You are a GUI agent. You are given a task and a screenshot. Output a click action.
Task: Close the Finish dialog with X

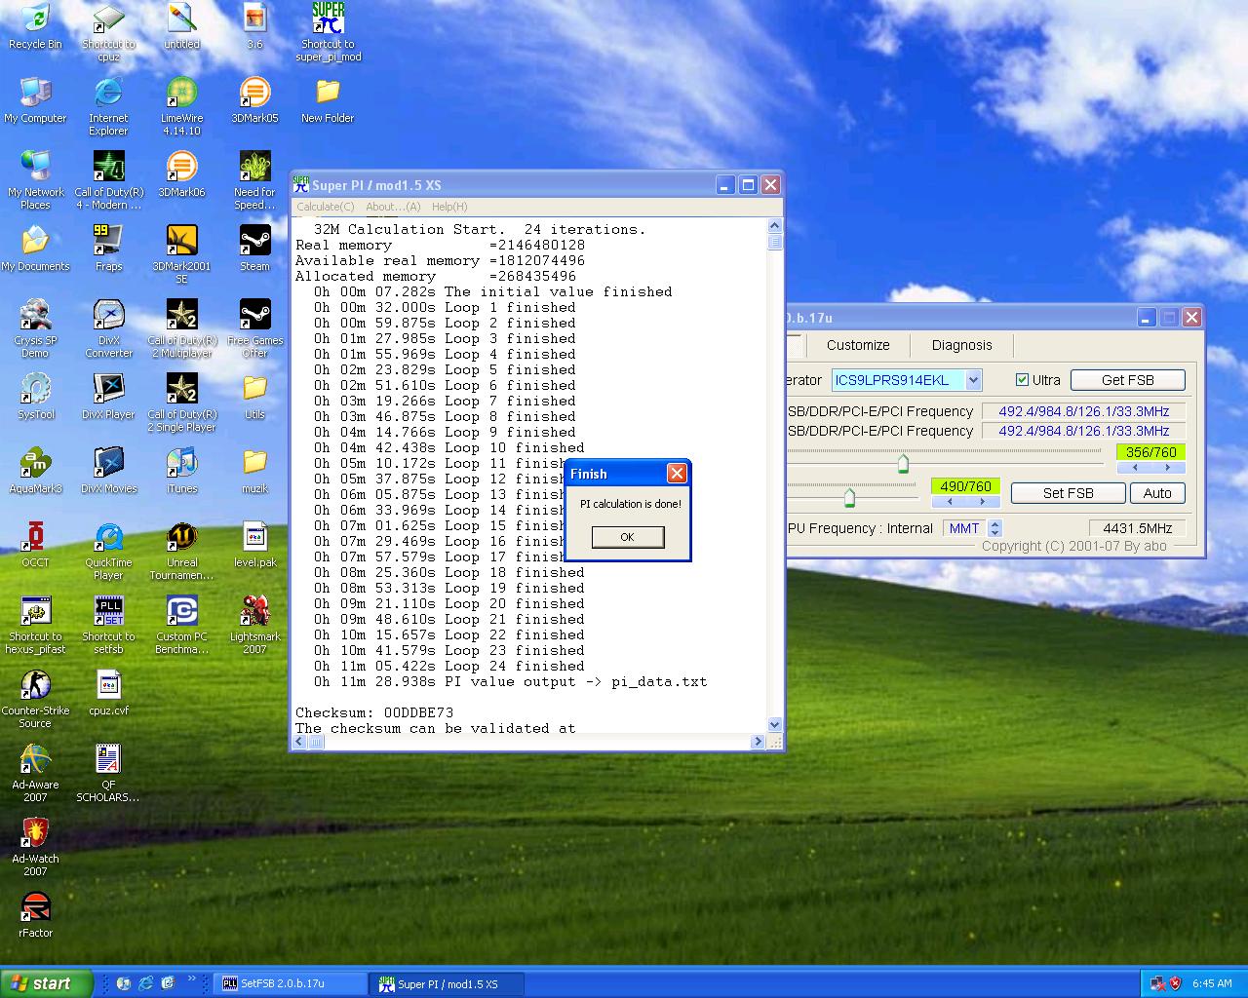coord(677,474)
